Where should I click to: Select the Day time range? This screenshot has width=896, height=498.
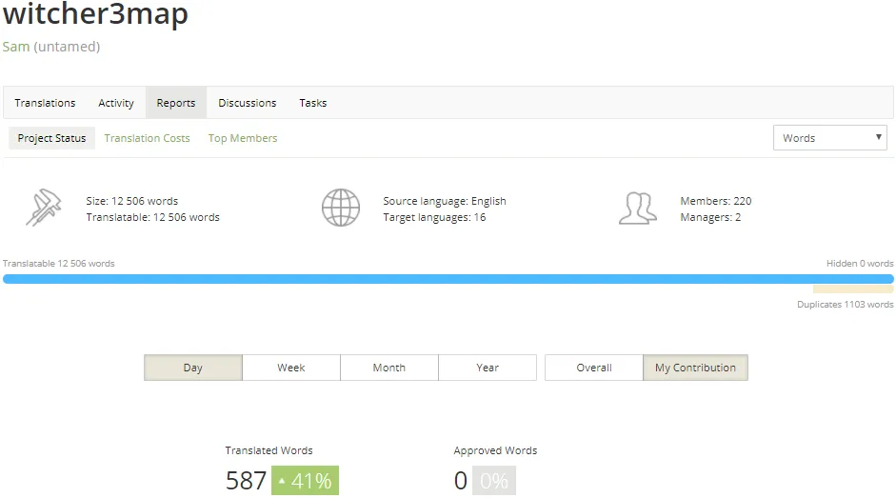click(x=193, y=368)
